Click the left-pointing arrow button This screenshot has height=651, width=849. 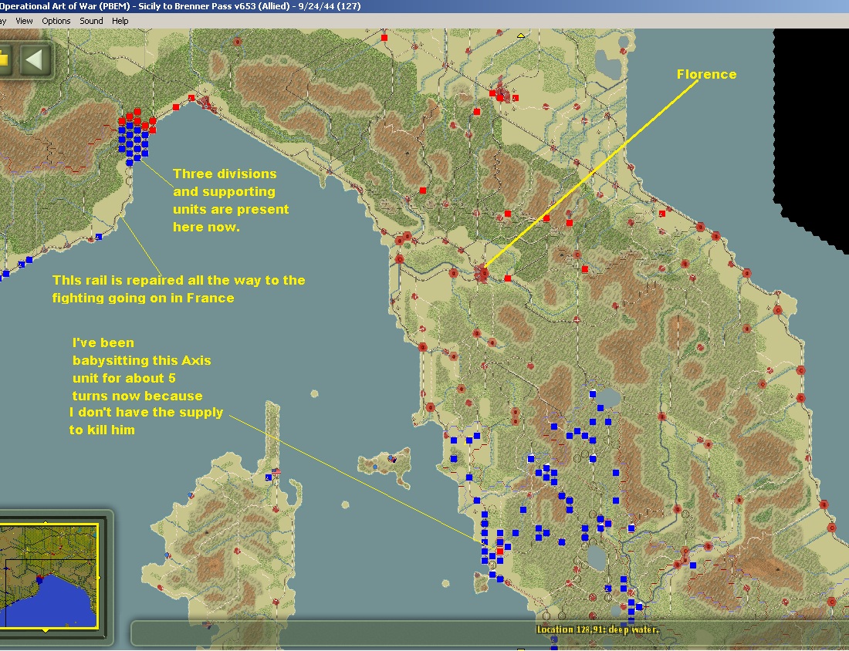click(35, 59)
